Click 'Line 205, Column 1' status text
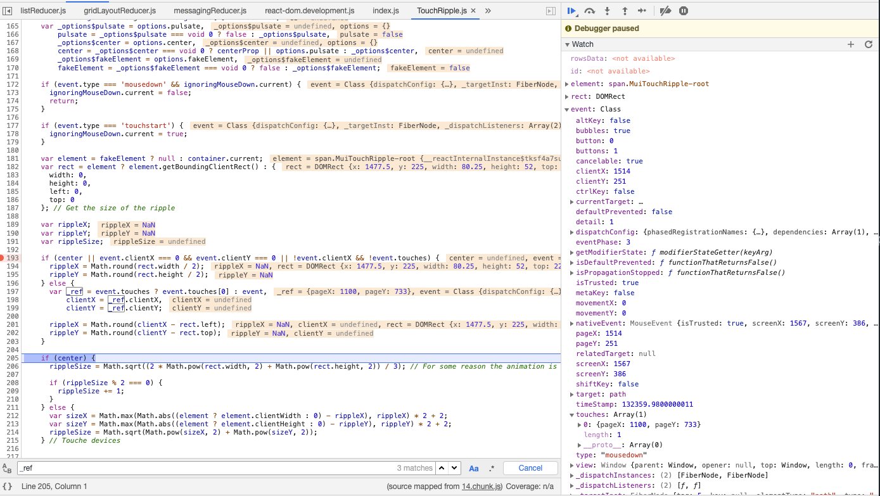Viewport: 880px width, 496px height. [54, 486]
